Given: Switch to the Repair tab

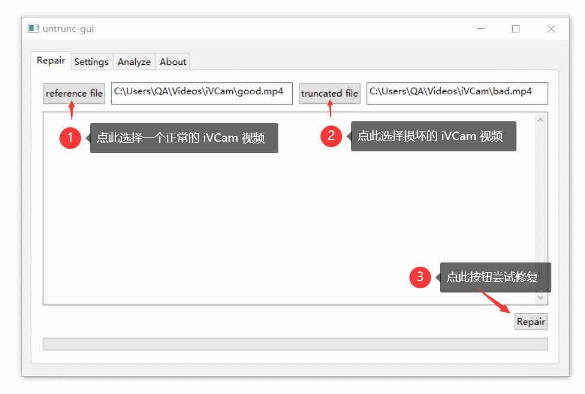Looking at the screenshot, I should click(51, 61).
